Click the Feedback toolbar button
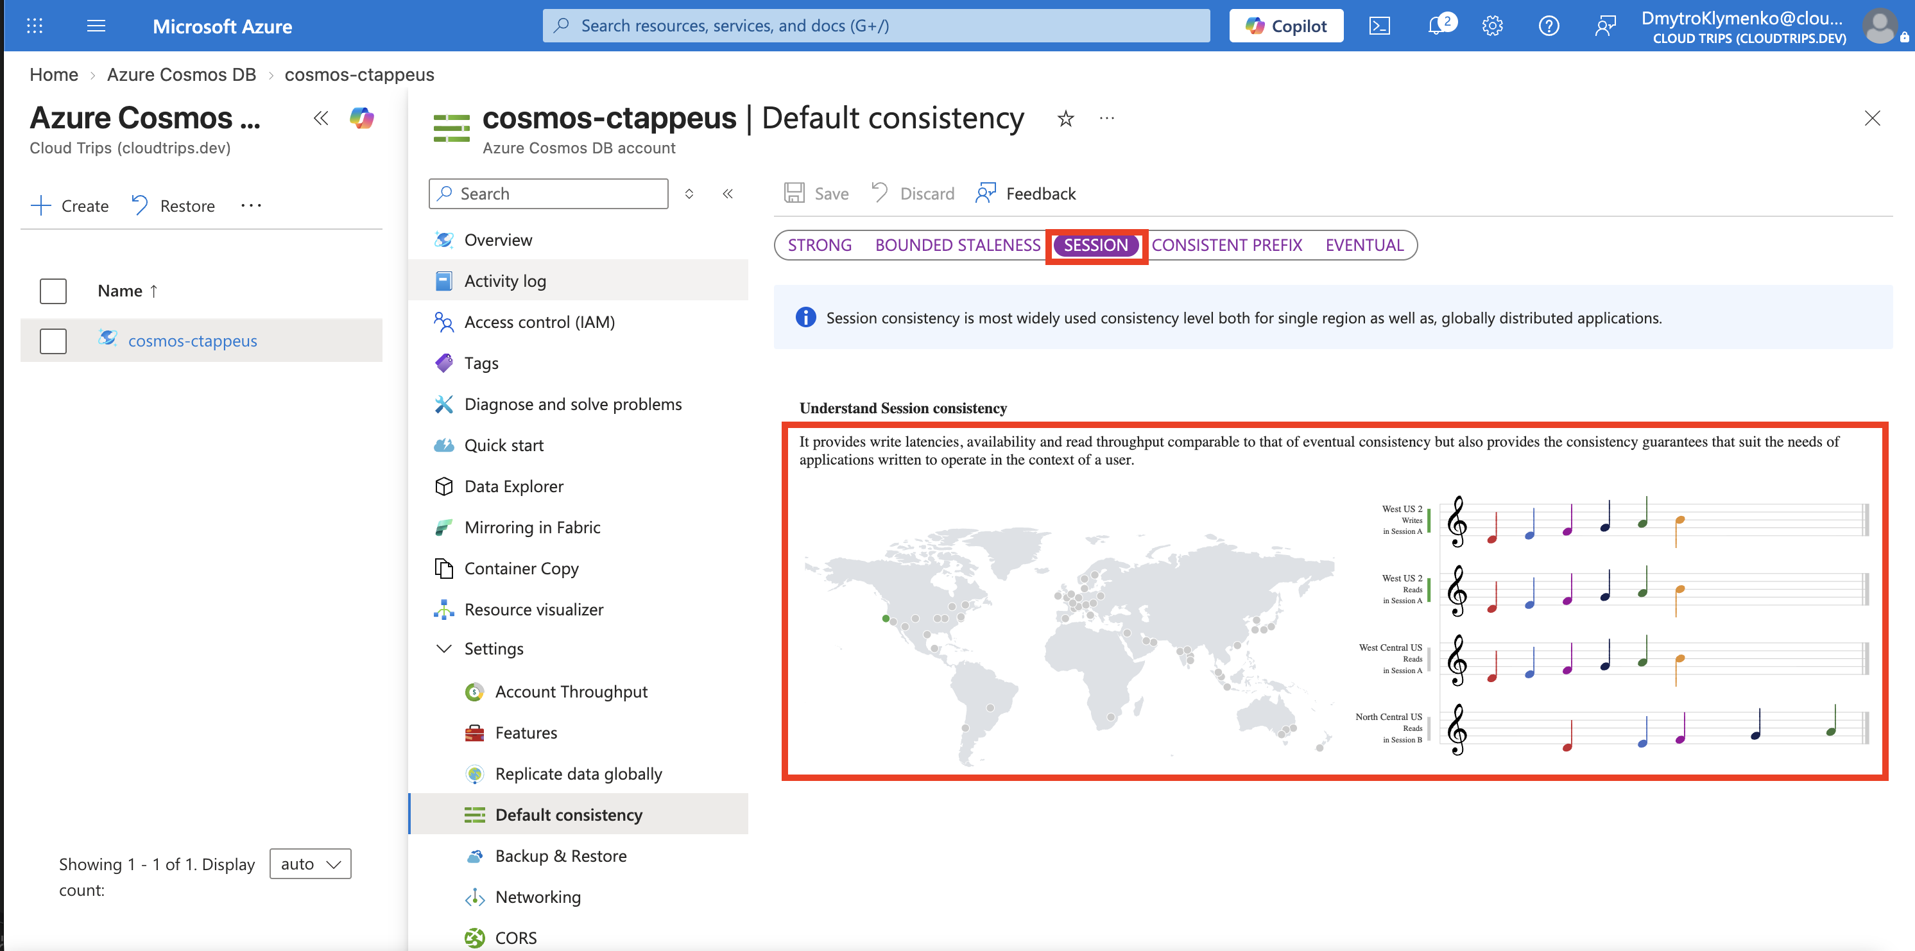This screenshot has height=951, width=1915. tap(1025, 193)
